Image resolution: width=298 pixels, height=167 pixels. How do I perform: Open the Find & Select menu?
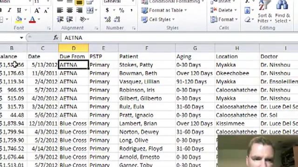[x=283, y=12]
